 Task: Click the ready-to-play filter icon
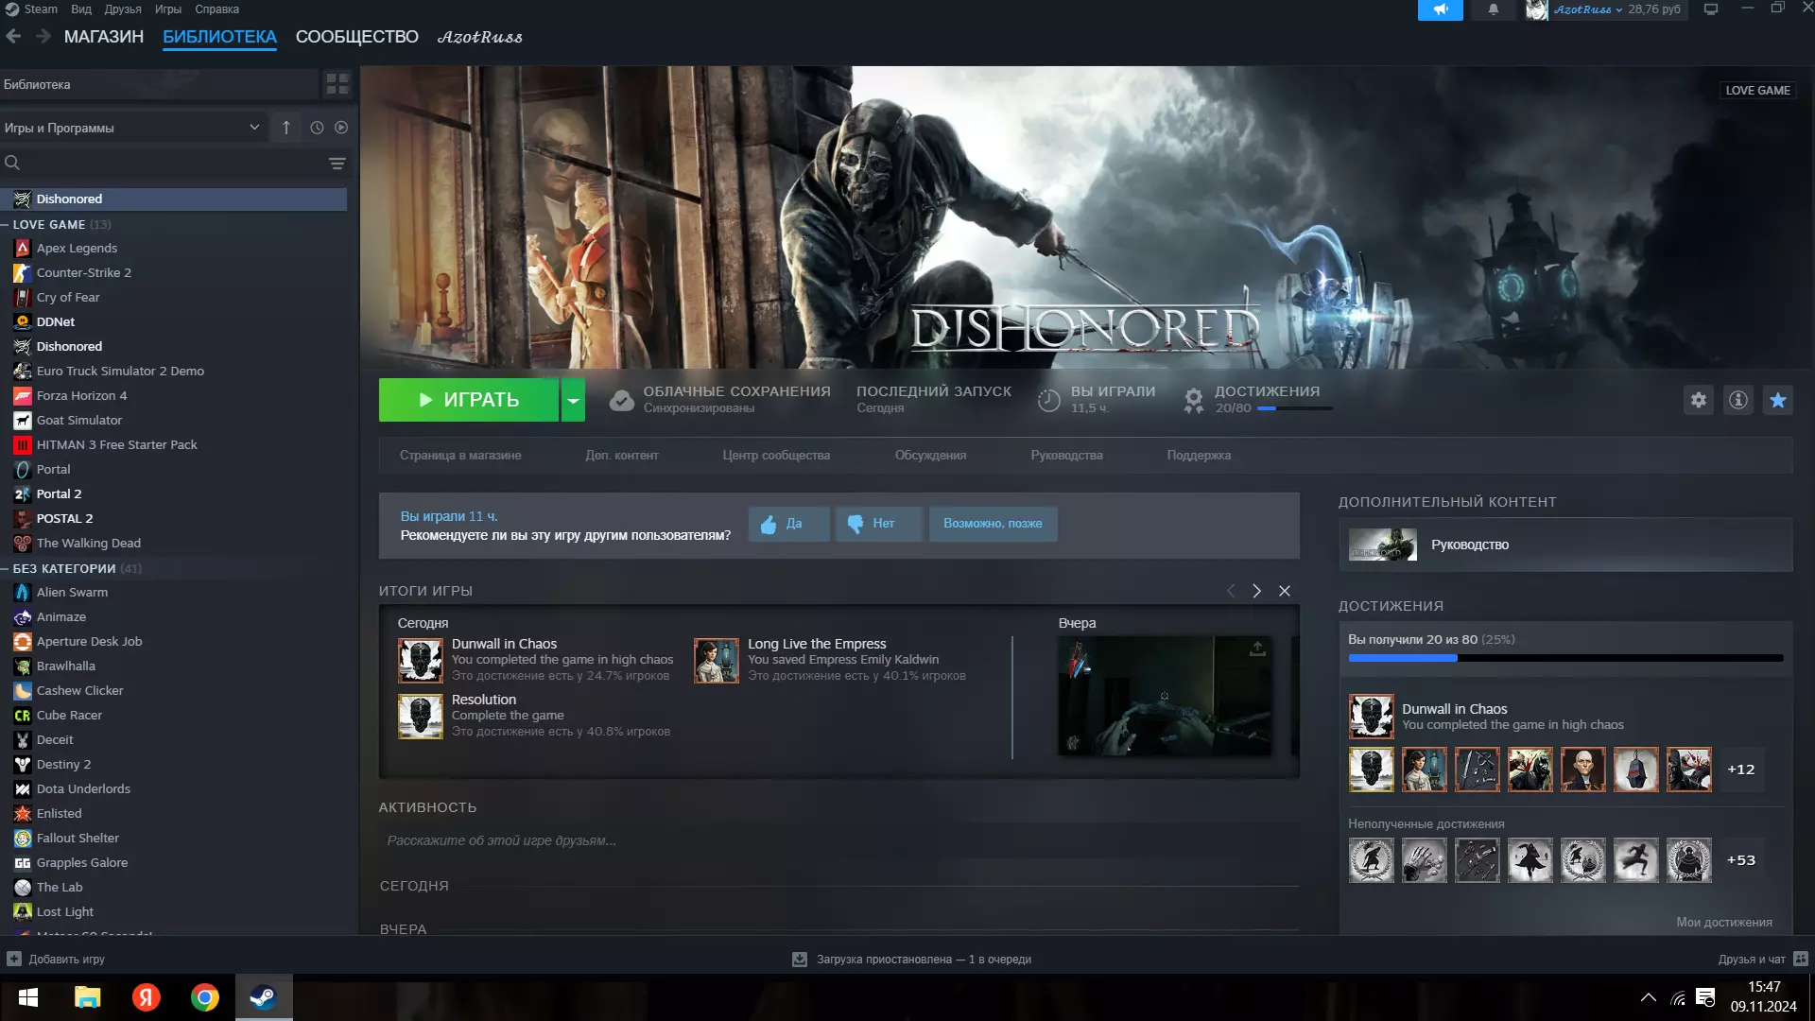(341, 128)
